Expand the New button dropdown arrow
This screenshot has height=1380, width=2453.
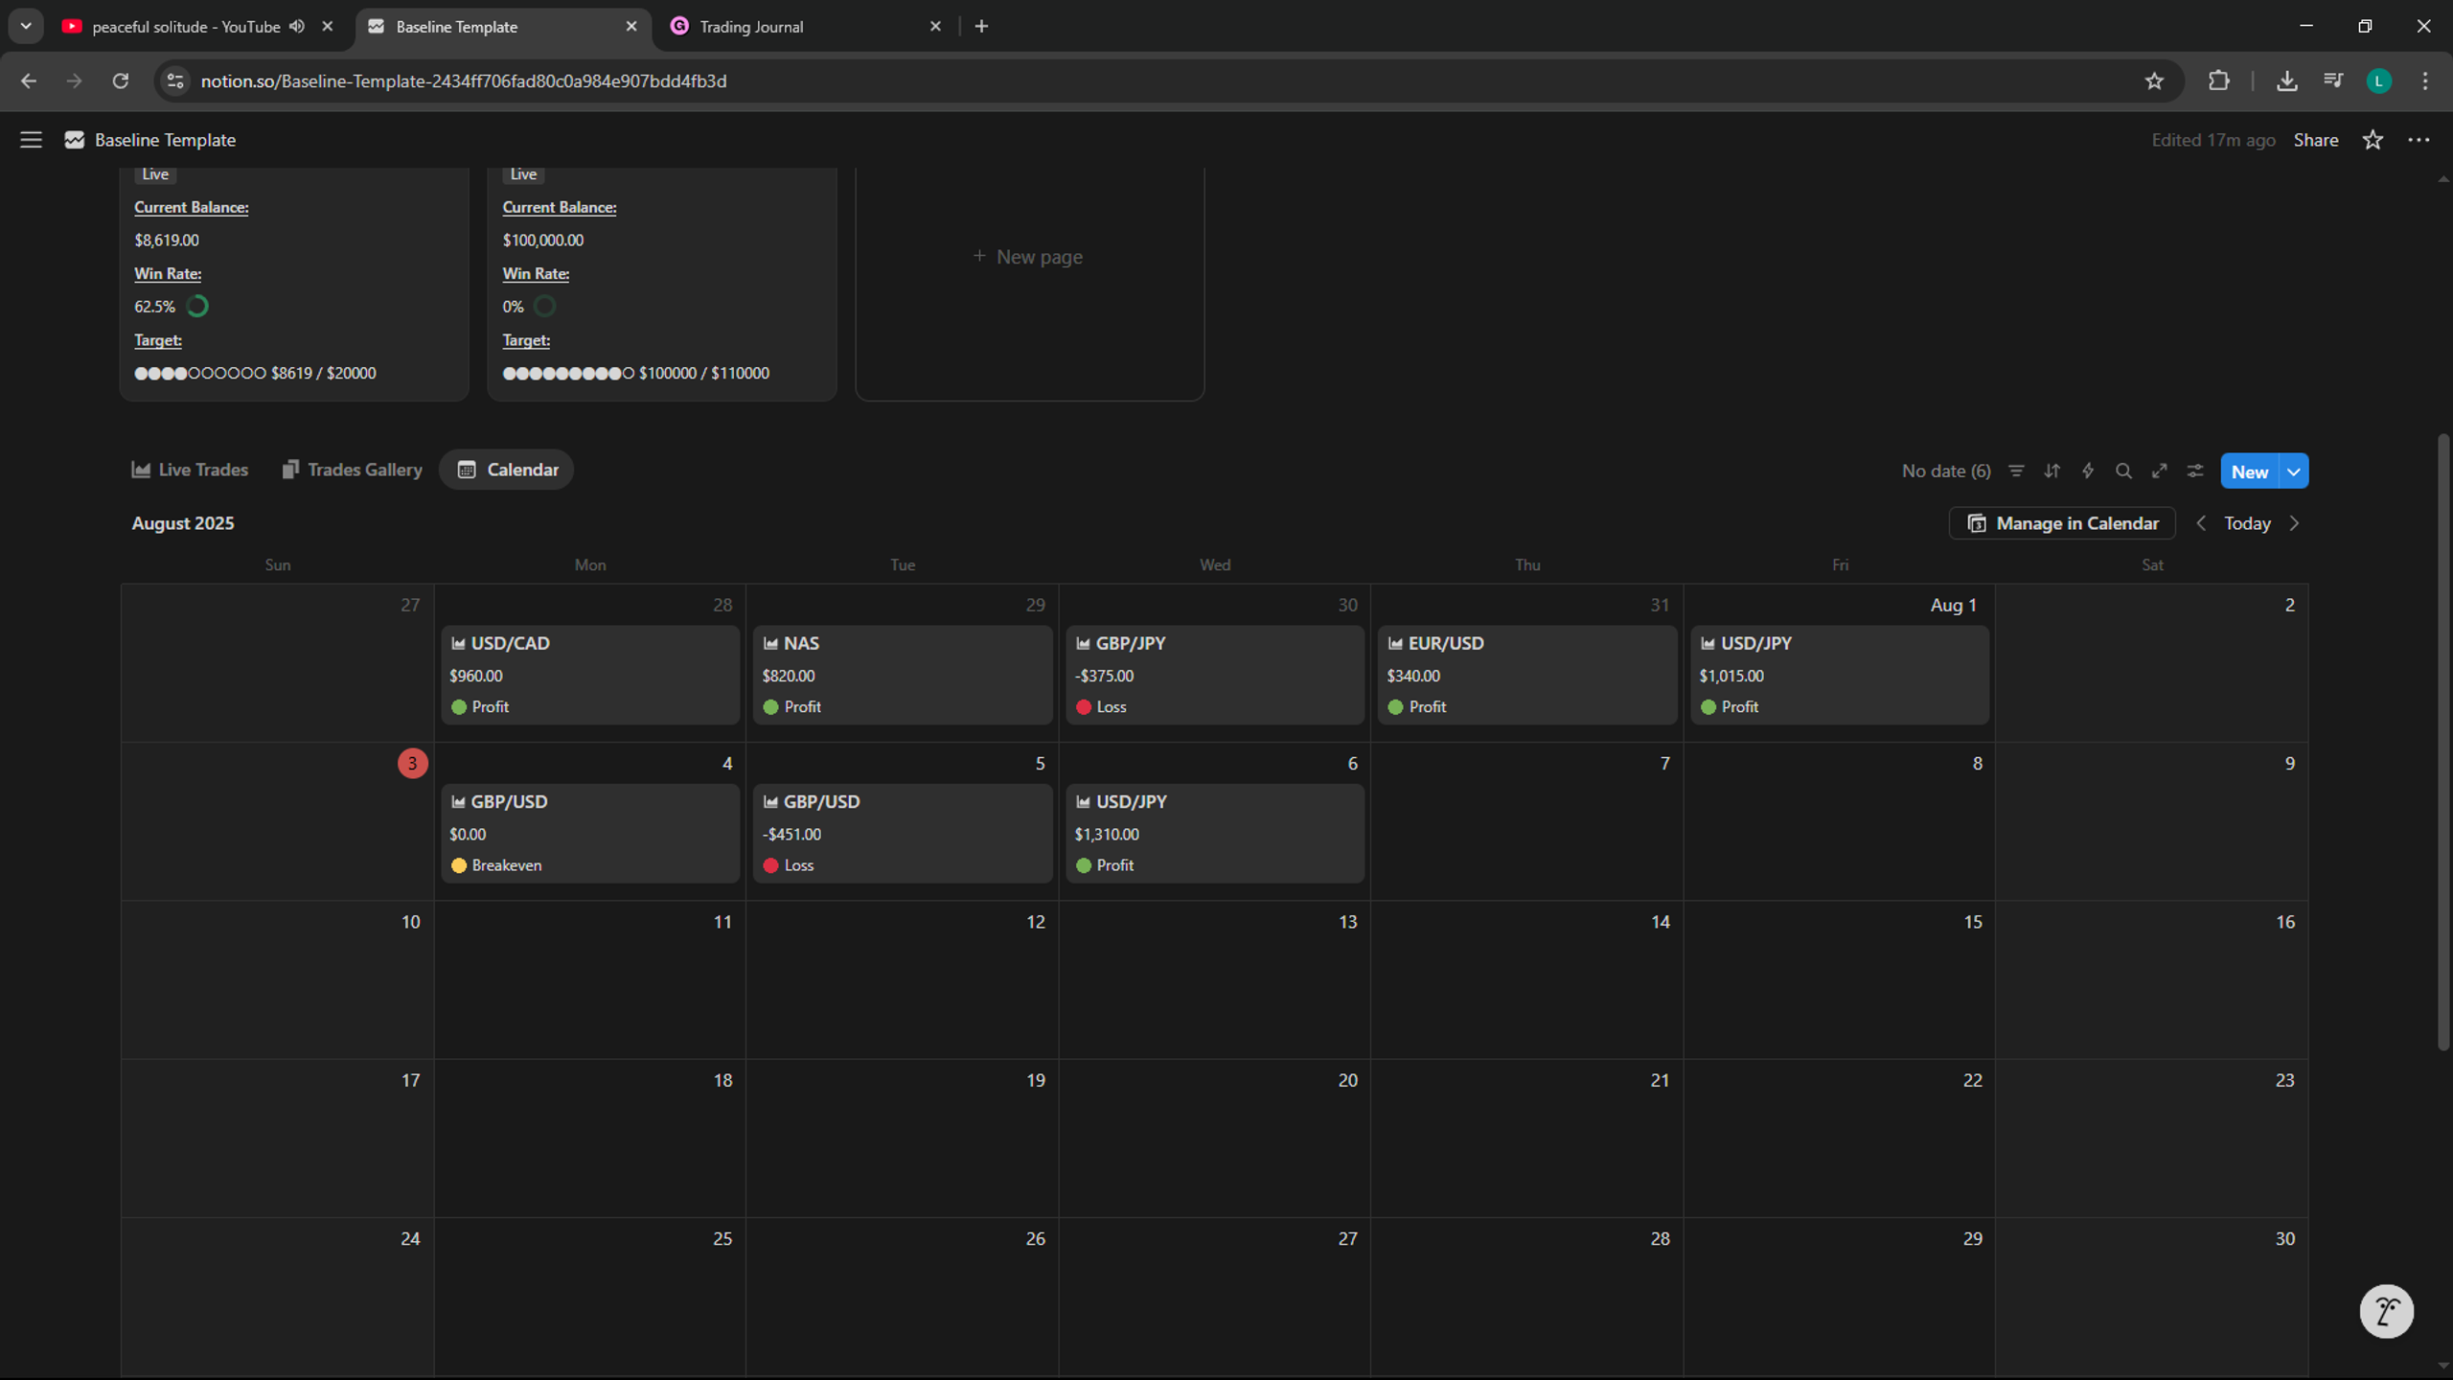(x=2294, y=471)
